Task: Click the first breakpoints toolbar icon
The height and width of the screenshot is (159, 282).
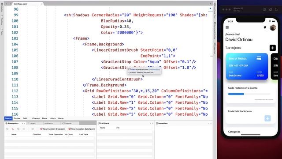Action: 7,129
